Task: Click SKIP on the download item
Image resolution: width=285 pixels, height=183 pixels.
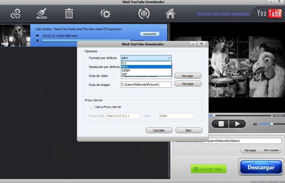Action: click(x=163, y=28)
